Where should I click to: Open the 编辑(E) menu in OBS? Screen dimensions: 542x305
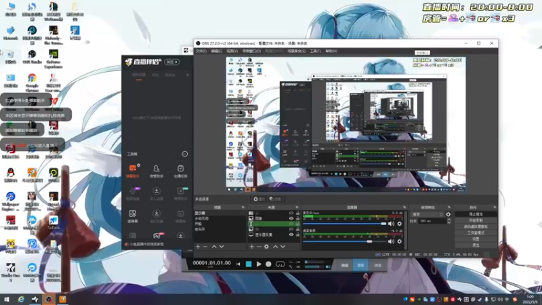point(216,51)
